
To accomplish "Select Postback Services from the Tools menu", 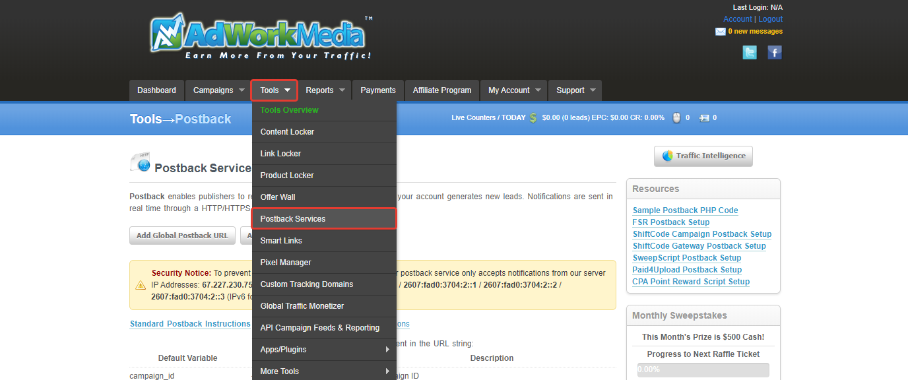I will (x=293, y=218).
